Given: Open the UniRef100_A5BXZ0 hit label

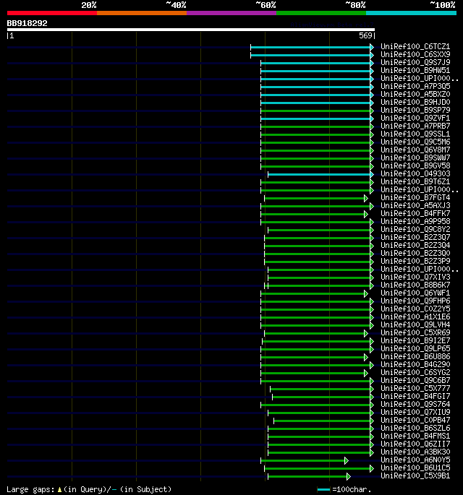Looking at the screenshot, I should (415, 95).
